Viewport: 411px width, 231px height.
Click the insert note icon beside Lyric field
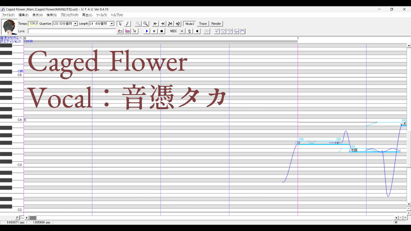click(x=120, y=31)
